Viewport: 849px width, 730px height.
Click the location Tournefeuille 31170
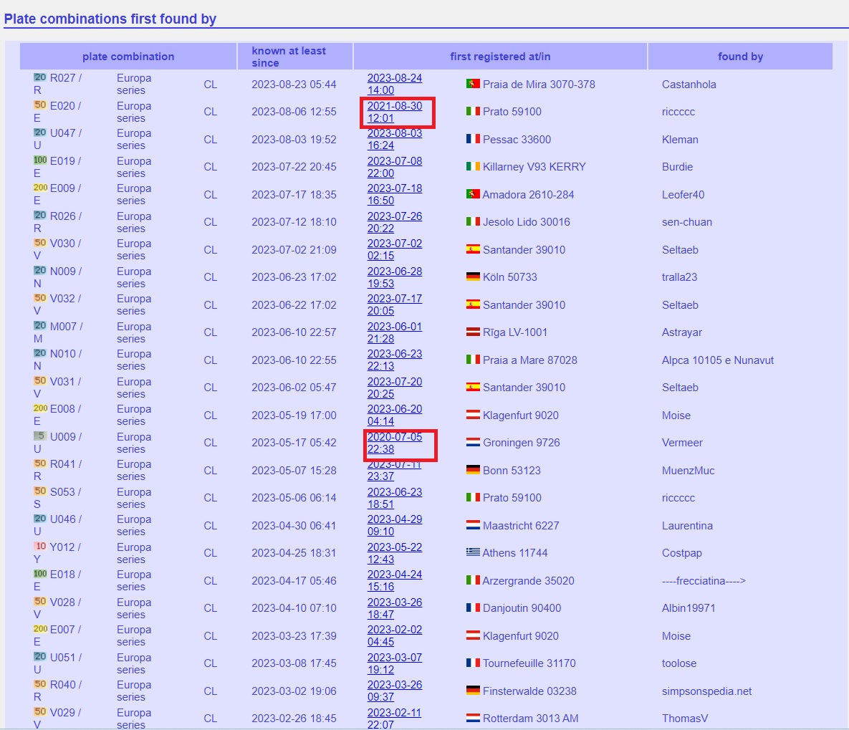pyautogui.click(x=529, y=663)
